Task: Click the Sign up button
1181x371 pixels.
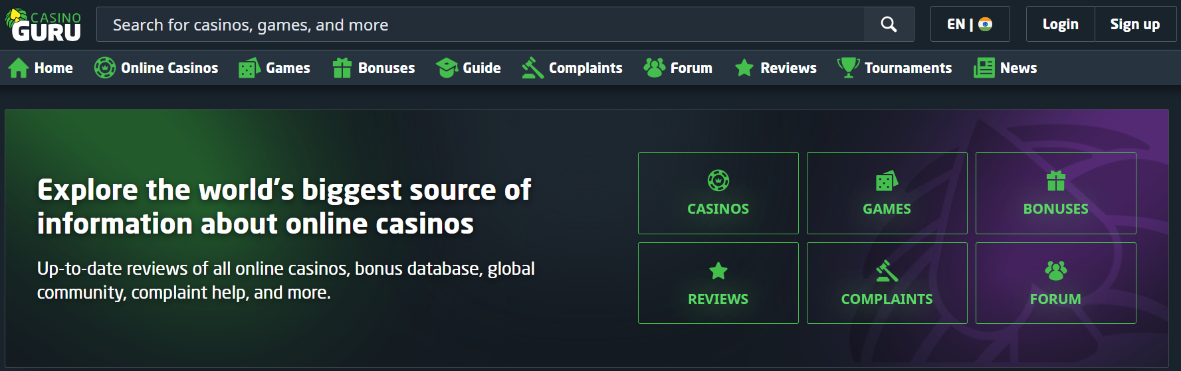Action: tap(1135, 24)
